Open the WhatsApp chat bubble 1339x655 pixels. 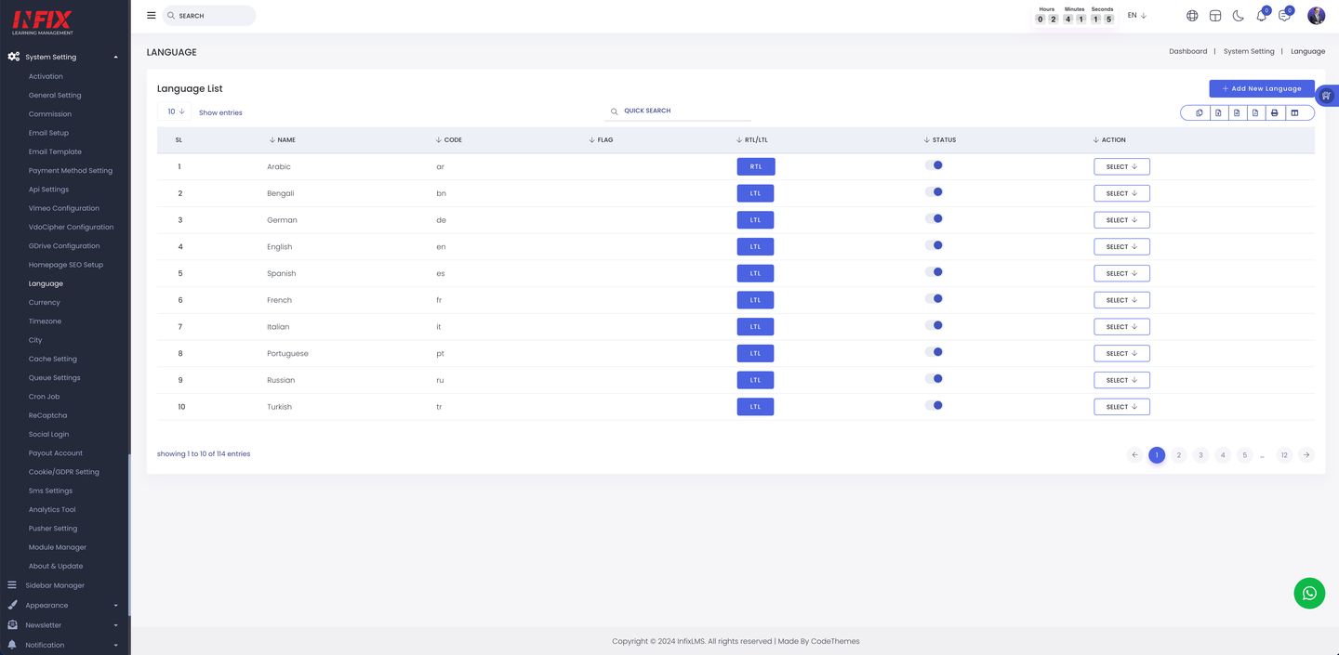click(x=1309, y=593)
